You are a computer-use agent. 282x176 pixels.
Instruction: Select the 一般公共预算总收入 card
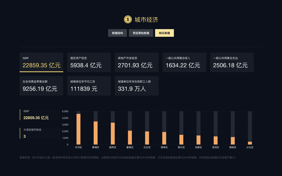tap(184, 63)
